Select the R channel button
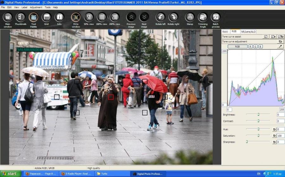The image size is (285, 177). pos(250,46)
